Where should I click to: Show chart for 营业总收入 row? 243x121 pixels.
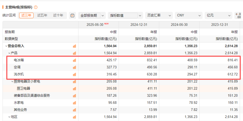tap(74, 46)
